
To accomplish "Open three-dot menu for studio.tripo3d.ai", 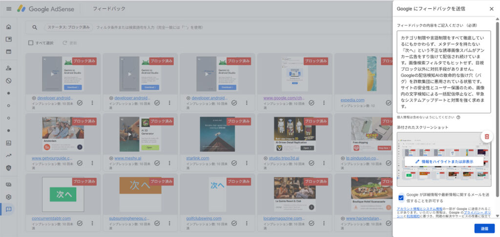I will tap(324, 163).
